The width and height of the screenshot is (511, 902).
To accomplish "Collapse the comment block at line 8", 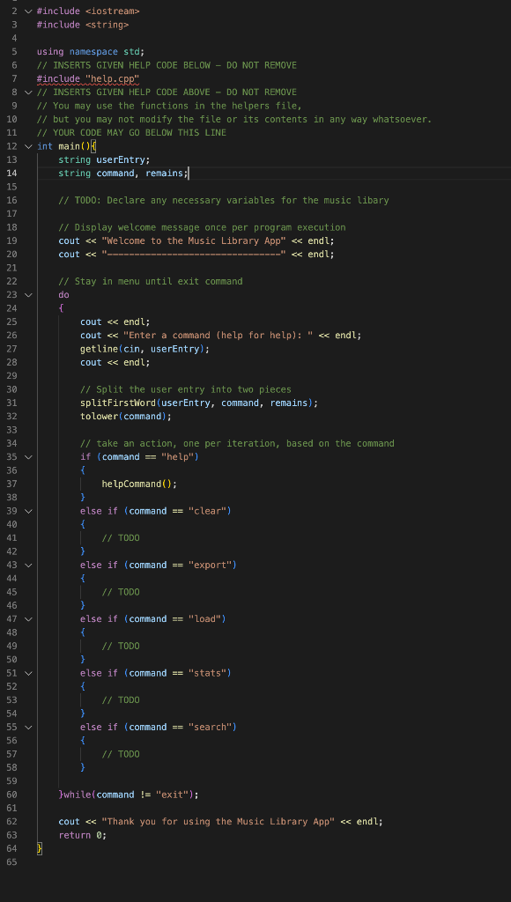I will 27,92.
